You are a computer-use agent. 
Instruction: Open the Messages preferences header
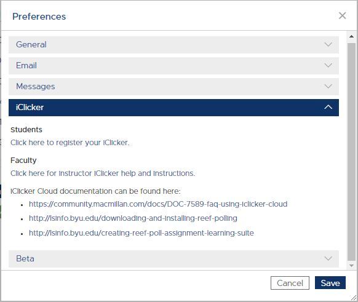173,87
